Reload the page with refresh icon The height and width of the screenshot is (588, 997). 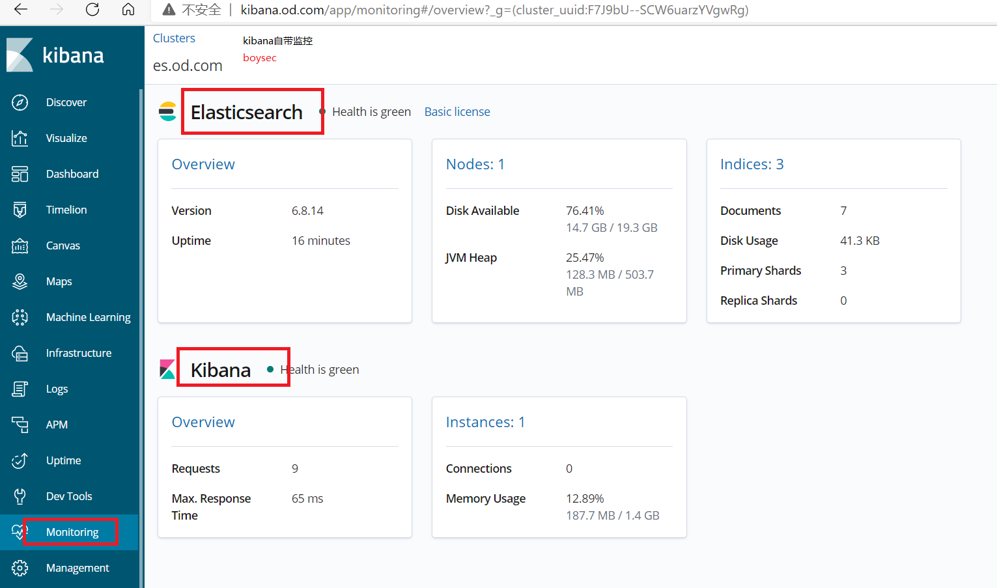click(92, 10)
